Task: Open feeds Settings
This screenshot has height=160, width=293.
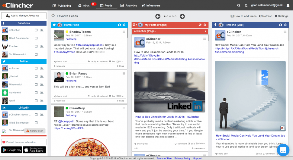Action: click(282, 16)
